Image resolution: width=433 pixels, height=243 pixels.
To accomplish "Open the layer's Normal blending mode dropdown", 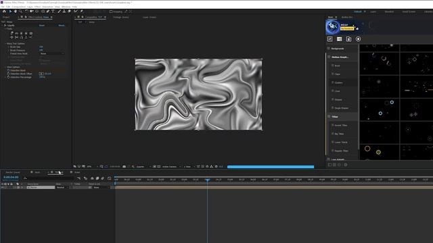I will coord(62,188).
